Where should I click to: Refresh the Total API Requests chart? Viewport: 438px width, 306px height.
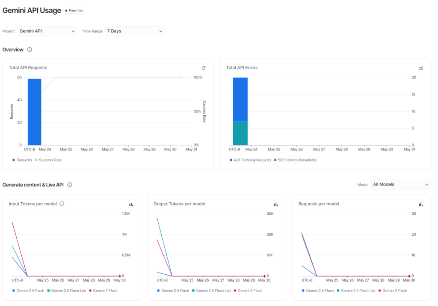tap(204, 68)
